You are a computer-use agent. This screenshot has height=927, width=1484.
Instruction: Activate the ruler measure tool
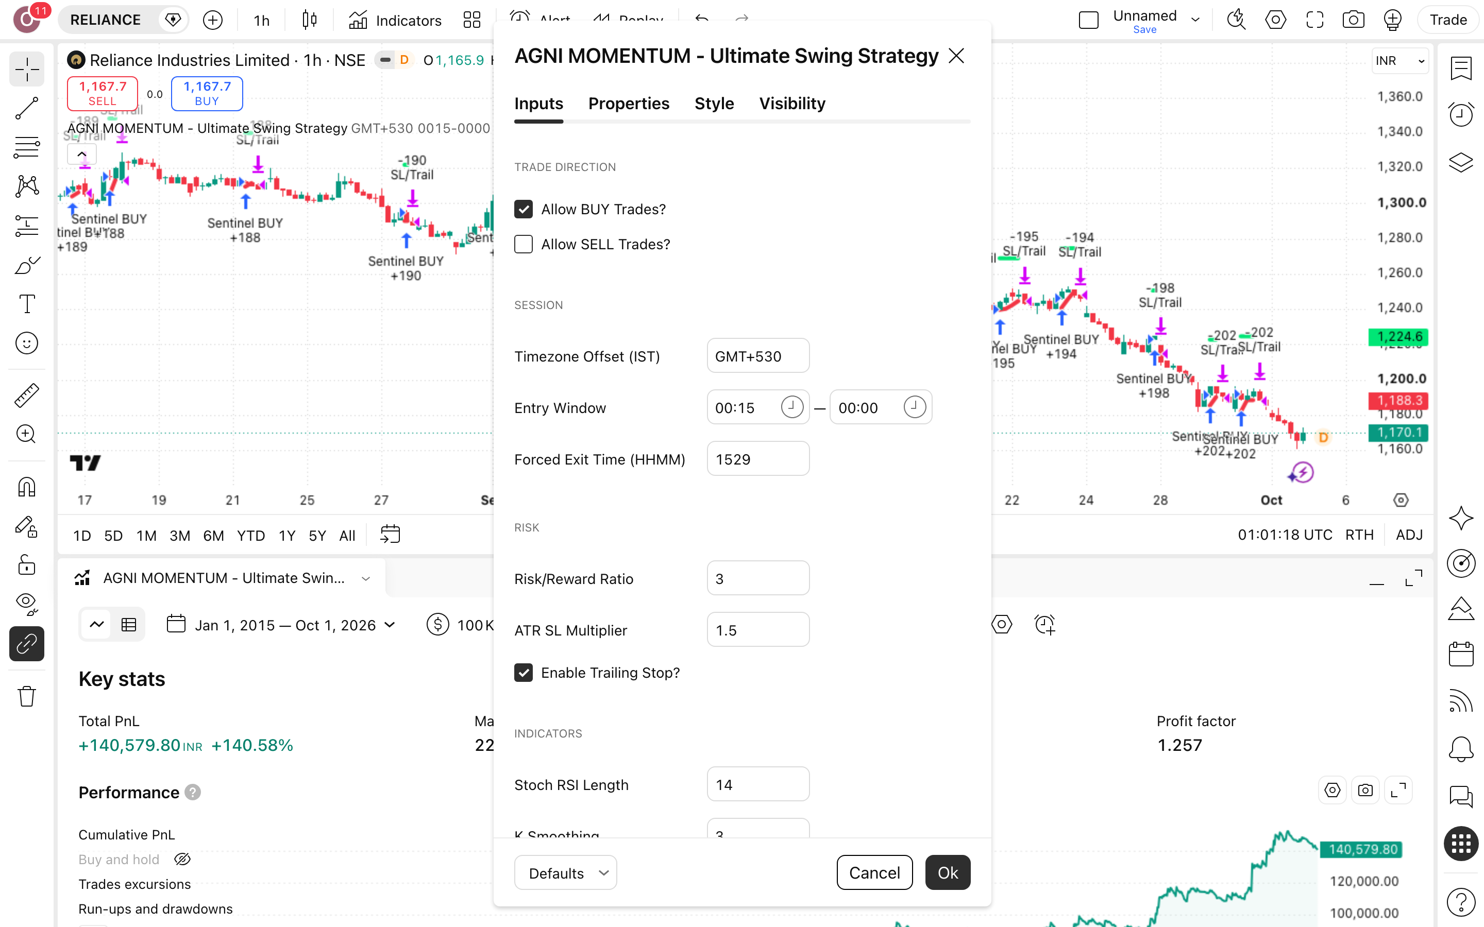[x=27, y=396]
